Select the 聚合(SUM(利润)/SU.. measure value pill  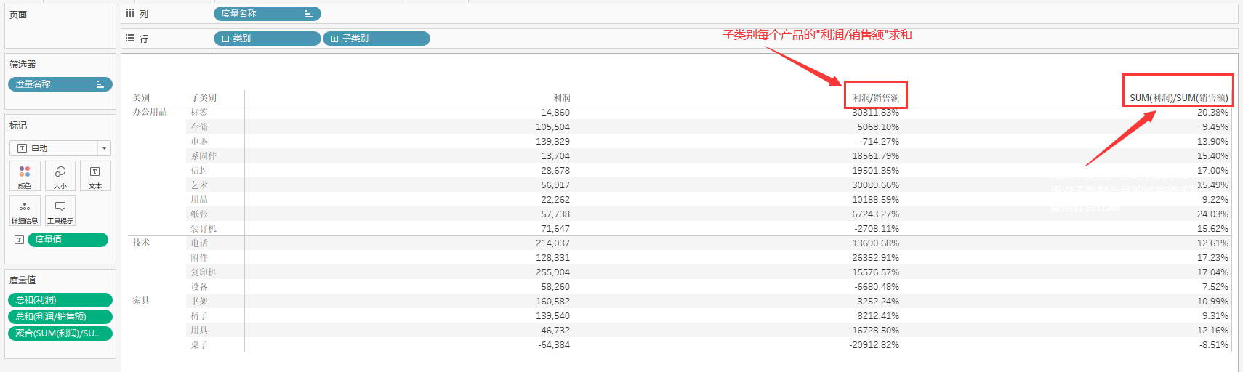60,333
